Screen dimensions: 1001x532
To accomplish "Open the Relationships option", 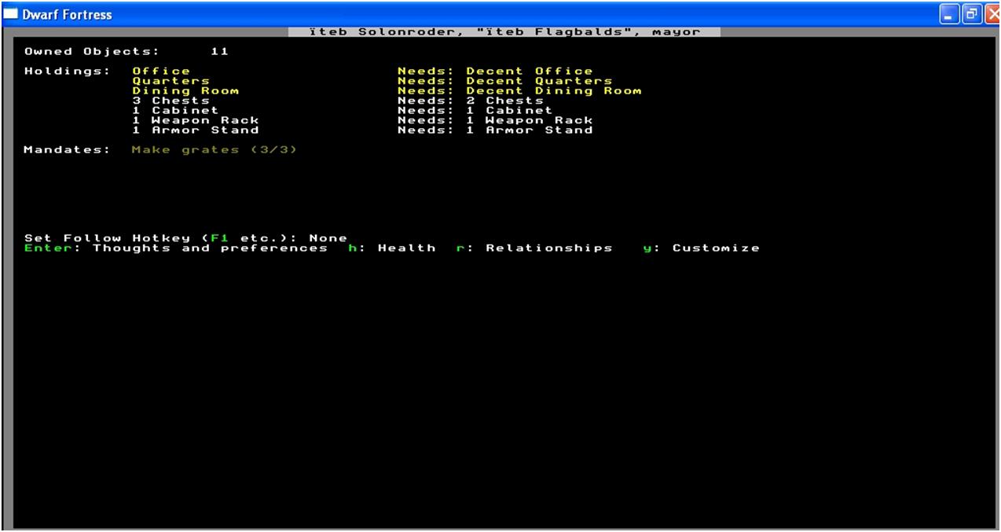I will tap(534, 248).
